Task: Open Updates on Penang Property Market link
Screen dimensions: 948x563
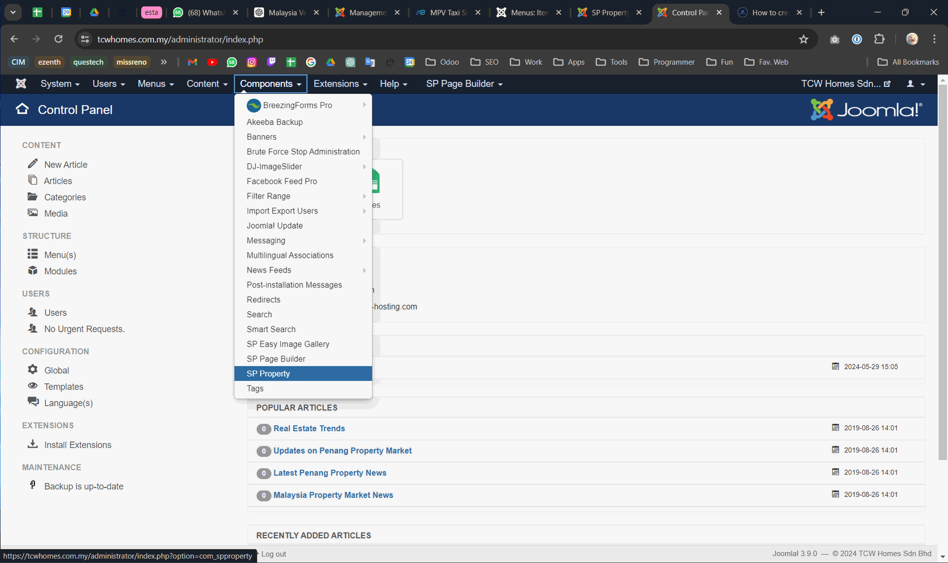Action: (343, 450)
